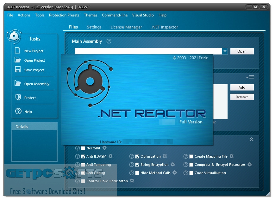Uncheck the Anti ILDASM checkbox
This screenshot has width=275, height=200.
point(83,157)
